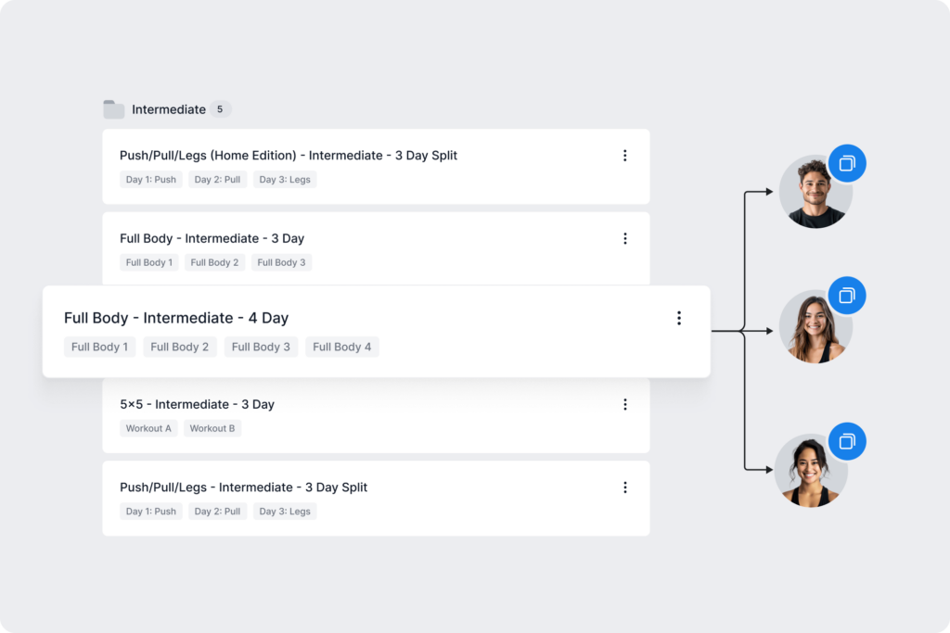Click the copy icon on the bottom client avatar

tap(847, 441)
